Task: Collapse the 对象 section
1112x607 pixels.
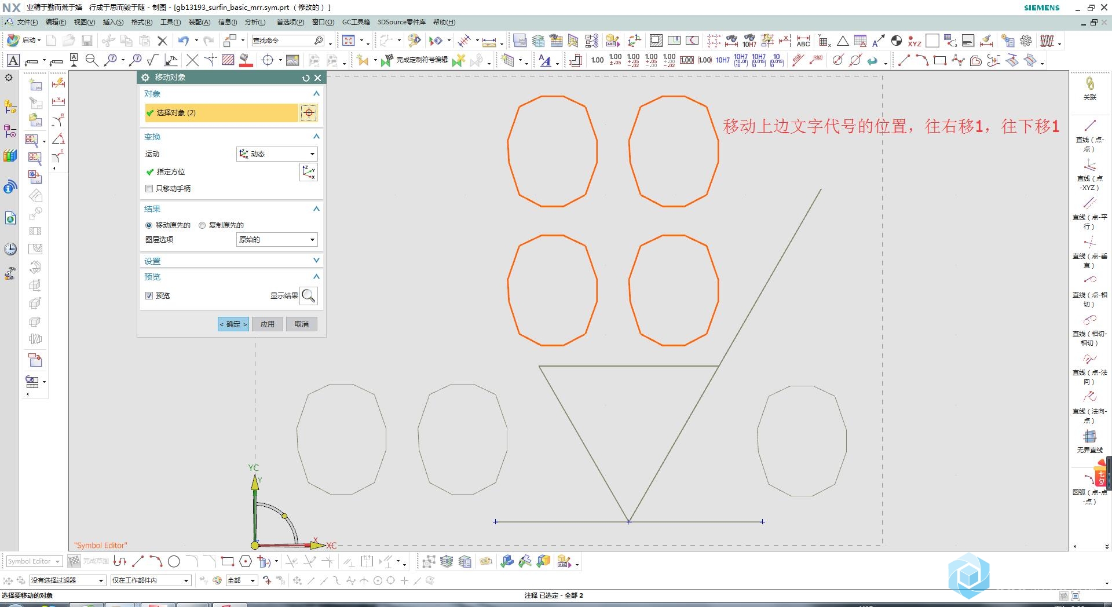Action: [316, 93]
